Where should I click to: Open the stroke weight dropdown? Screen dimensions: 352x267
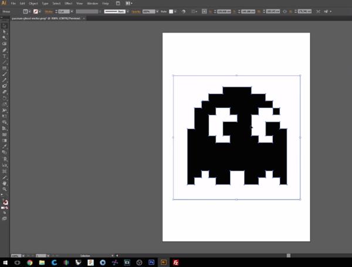72,12
